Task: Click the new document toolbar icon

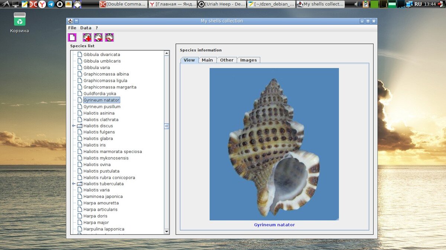Action: coord(72,37)
